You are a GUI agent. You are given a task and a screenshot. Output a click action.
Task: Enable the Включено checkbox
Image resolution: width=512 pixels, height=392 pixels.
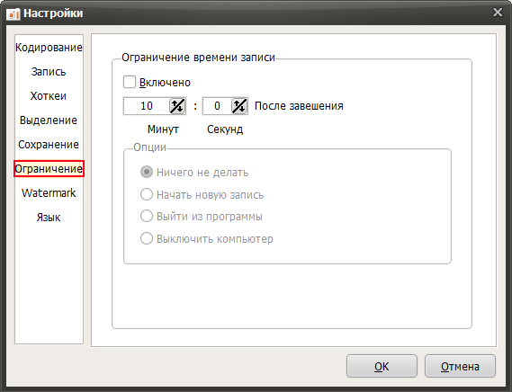[x=130, y=82]
